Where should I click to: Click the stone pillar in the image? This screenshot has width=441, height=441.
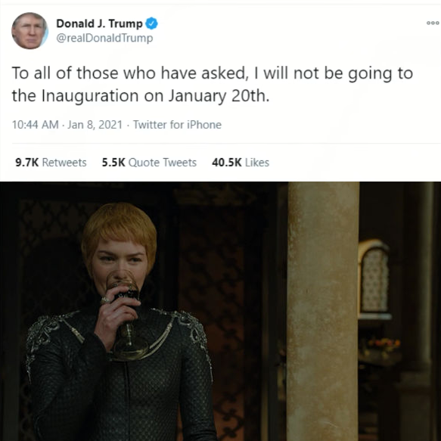pyautogui.click(x=322, y=311)
